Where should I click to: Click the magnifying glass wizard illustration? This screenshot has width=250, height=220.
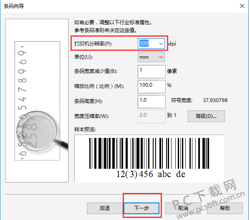pos(37,100)
